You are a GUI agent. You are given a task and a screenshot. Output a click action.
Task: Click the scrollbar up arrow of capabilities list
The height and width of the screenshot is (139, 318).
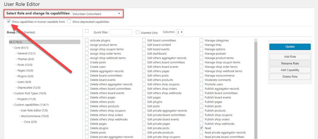[256, 40]
